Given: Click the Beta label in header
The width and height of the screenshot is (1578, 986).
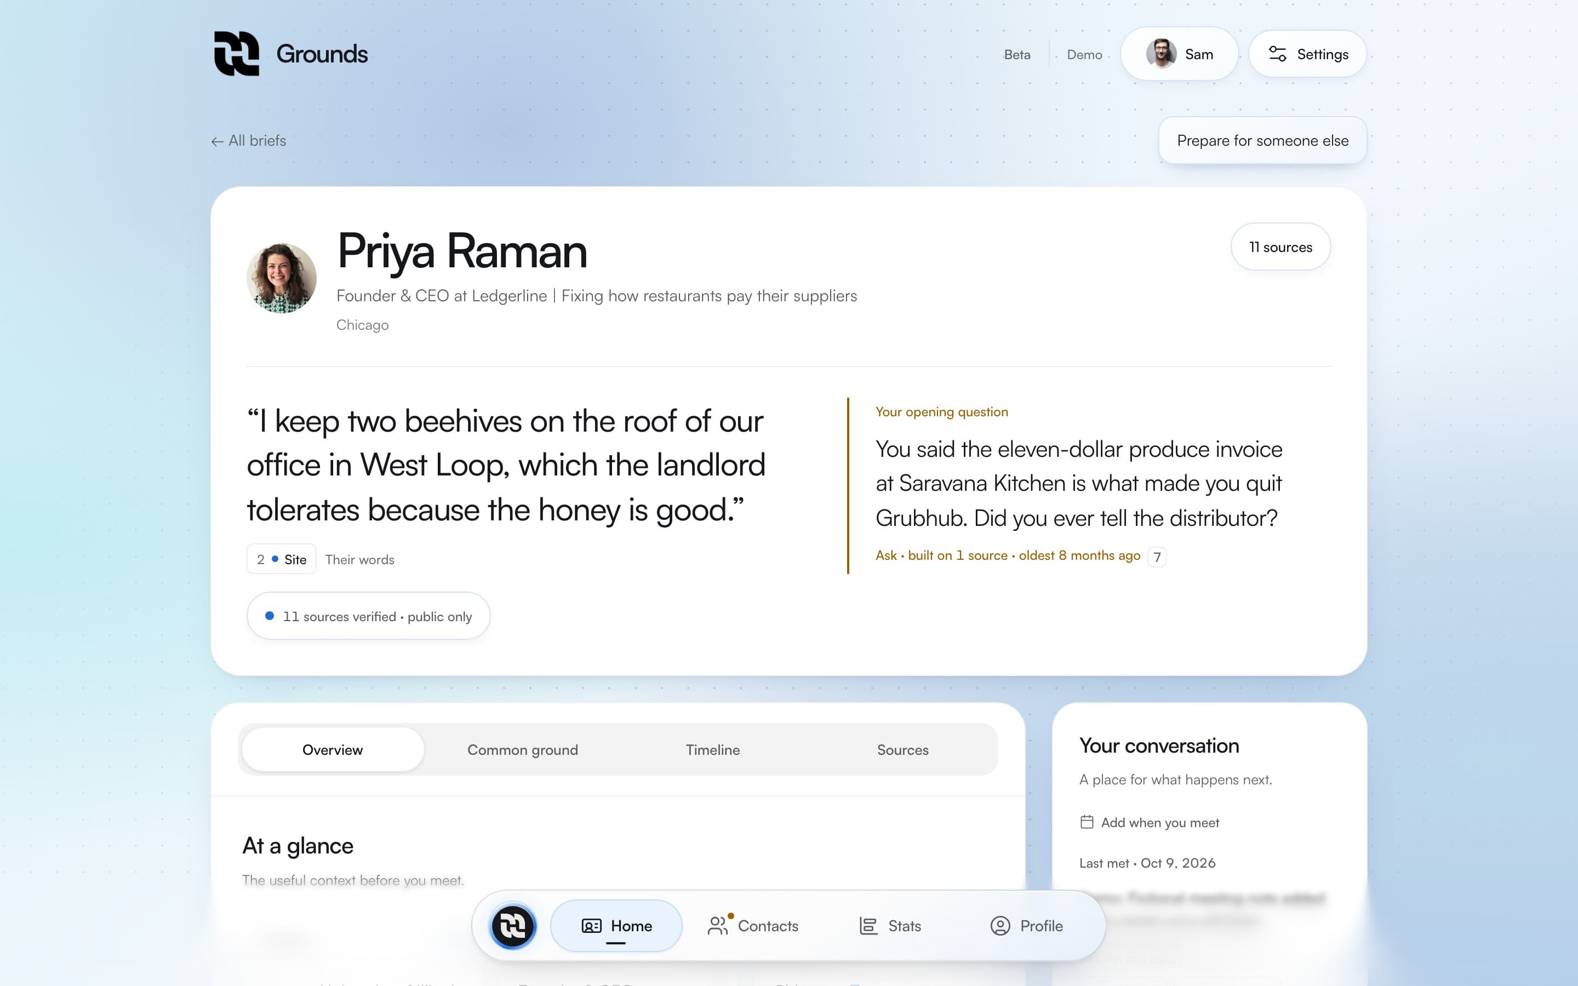Looking at the screenshot, I should [1017, 55].
